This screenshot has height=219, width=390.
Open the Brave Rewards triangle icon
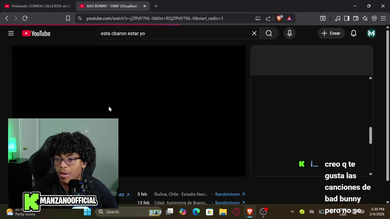tap(289, 18)
